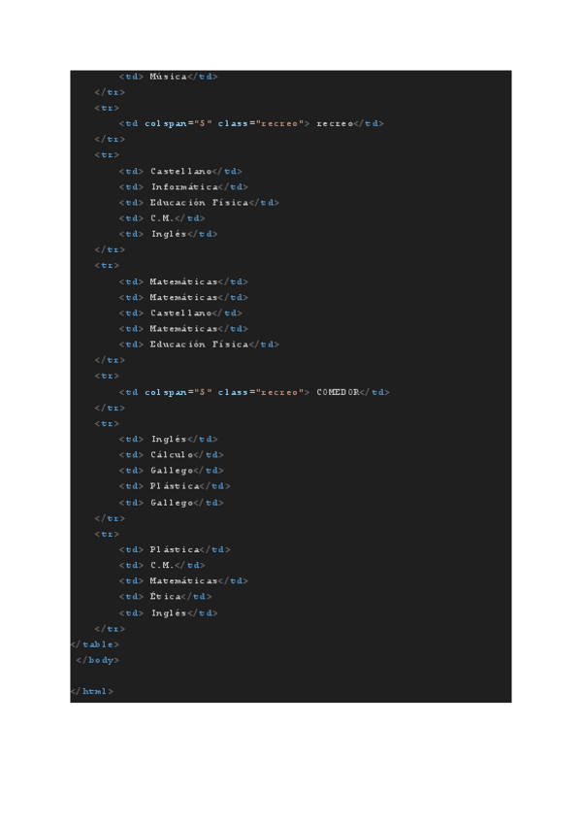Image resolution: width=582 pixels, height=823 pixels.
Task: Click the COMEDOR cell text
Action: tap(339, 392)
